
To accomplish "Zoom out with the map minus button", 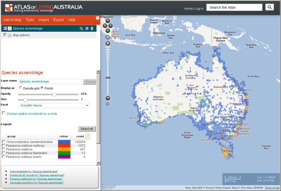I will click(107, 98).
